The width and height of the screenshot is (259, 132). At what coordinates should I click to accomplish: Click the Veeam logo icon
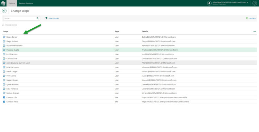[x=3, y=3]
